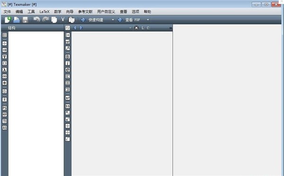Apply emphasis with the e icon
This screenshot has height=176, width=284.
tap(68, 70)
